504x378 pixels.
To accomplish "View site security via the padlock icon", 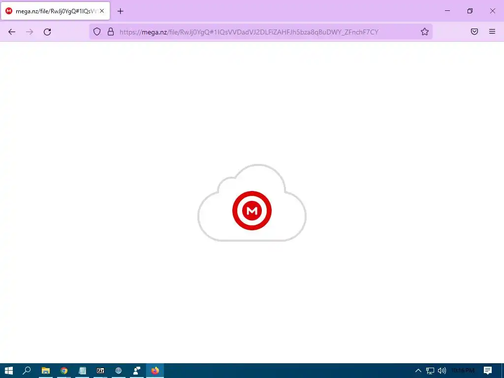I will click(111, 31).
